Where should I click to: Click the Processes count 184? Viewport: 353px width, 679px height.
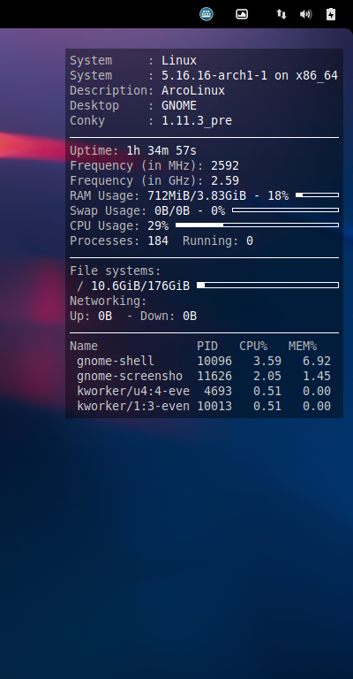[x=158, y=240]
